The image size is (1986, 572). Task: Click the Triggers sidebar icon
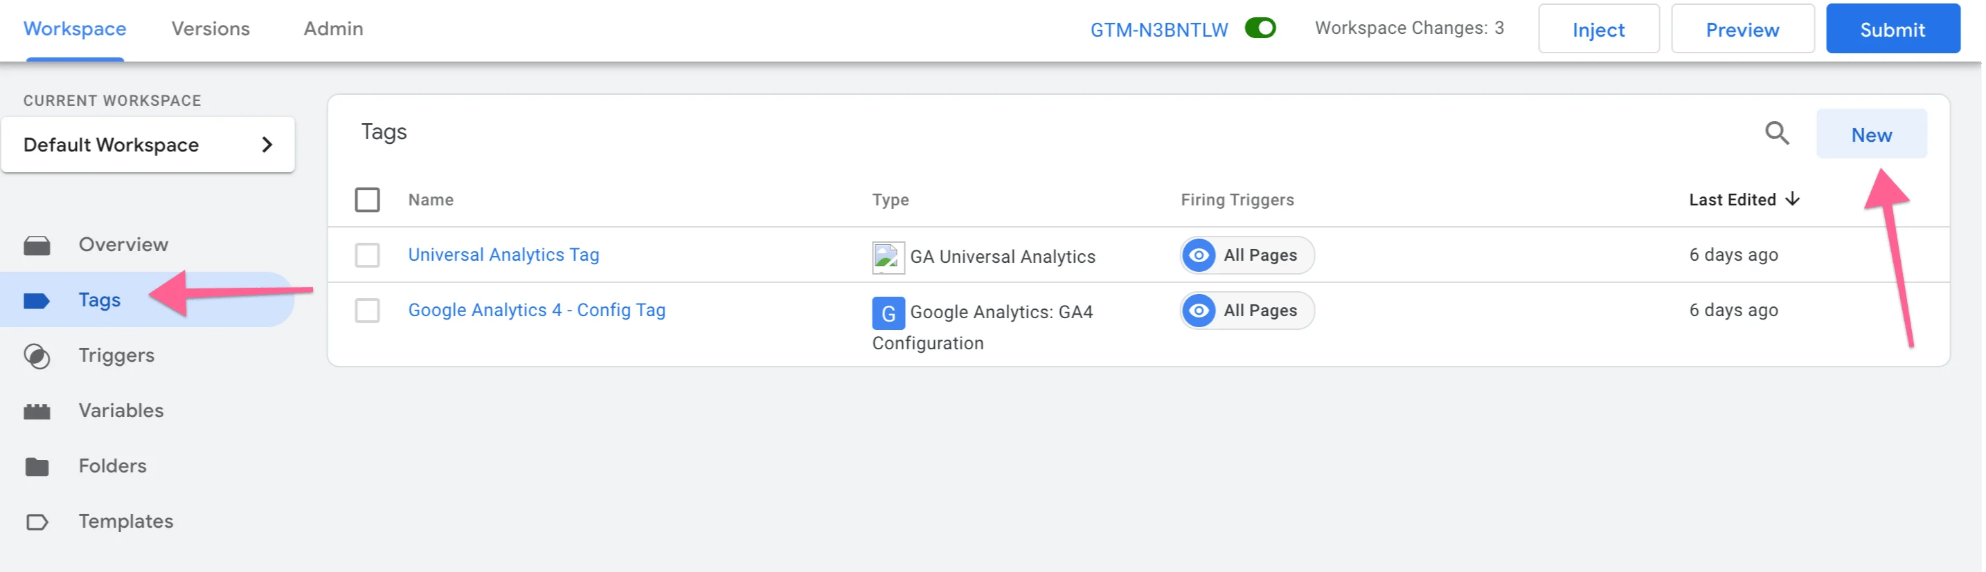pyautogui.click(x=37, y=356)
